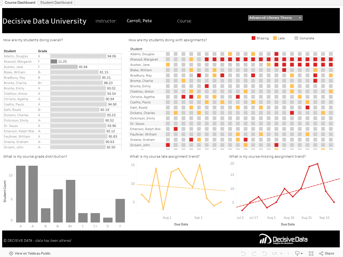Click the red Missing legend swatch
Viewport: 343px width, 257px height.
[x=253, y=38]
